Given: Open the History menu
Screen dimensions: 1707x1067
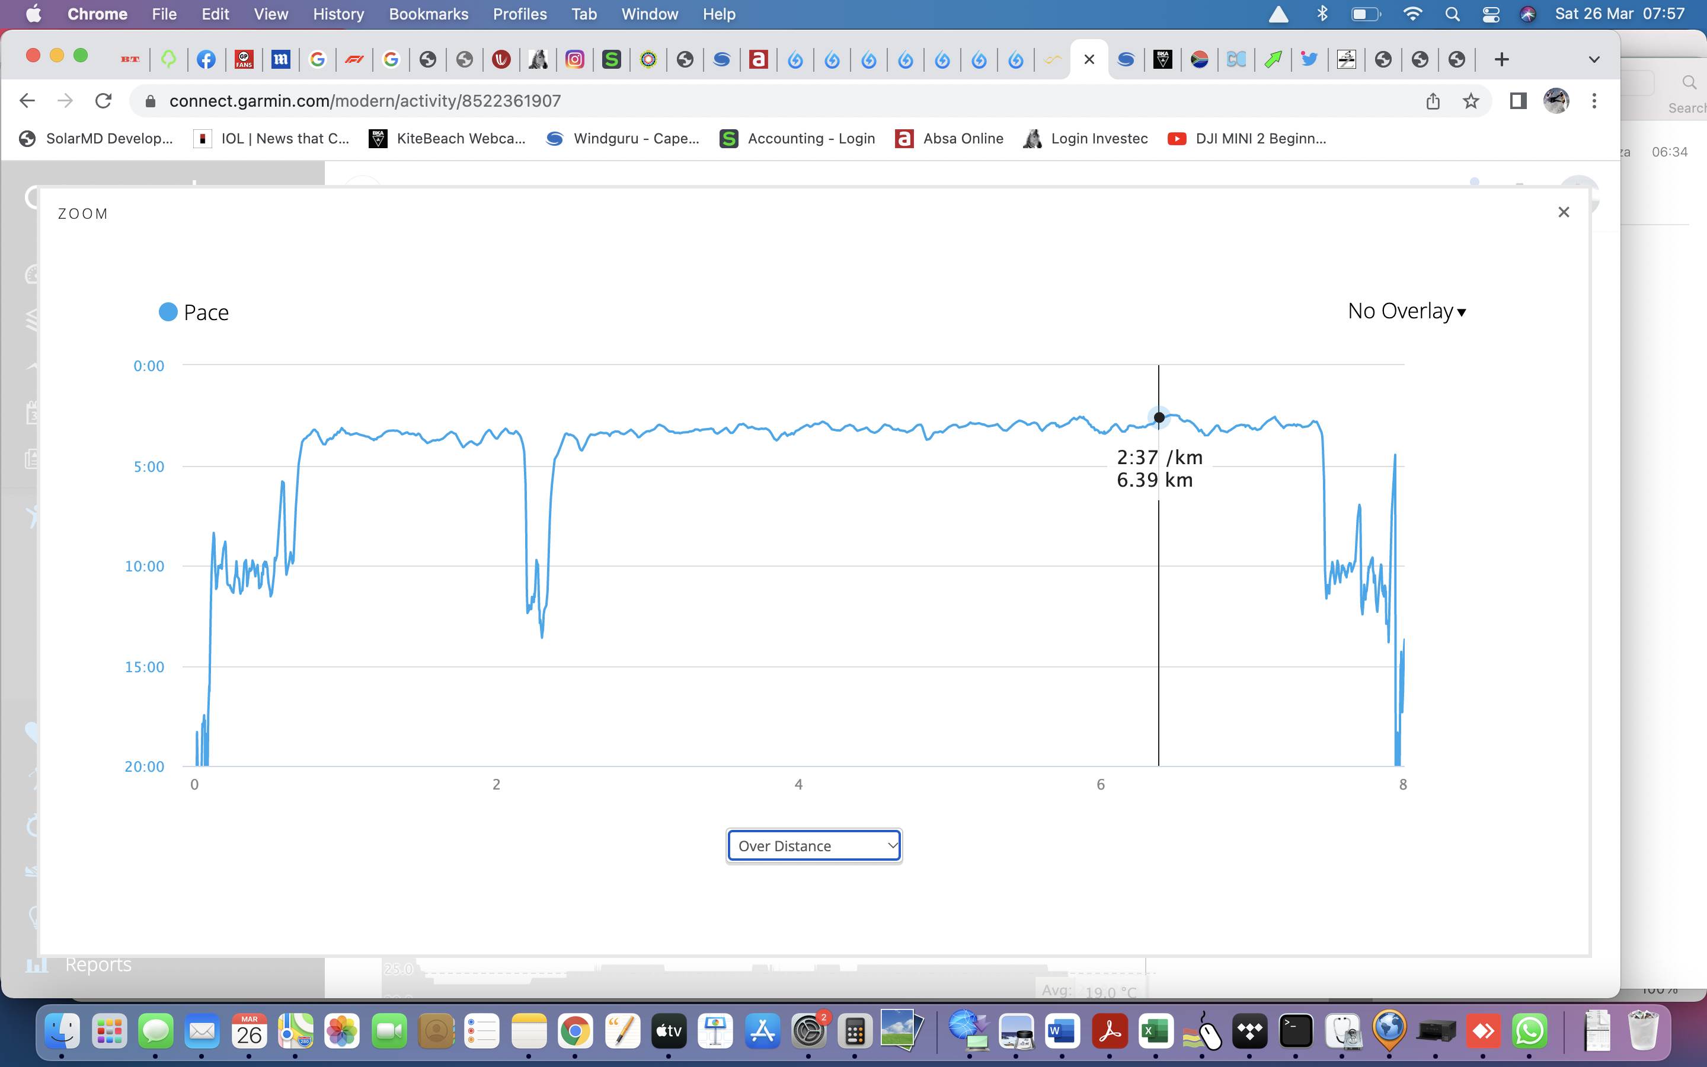Looking at the screenshot, I should coord(338,14).
